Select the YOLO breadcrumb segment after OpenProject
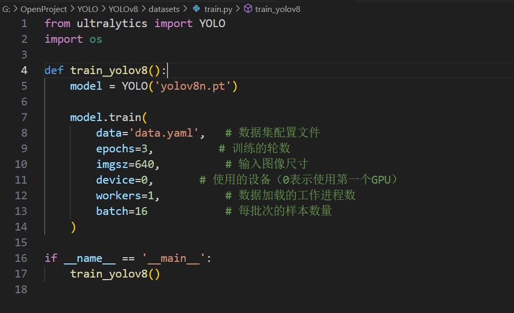 (88, 9)
